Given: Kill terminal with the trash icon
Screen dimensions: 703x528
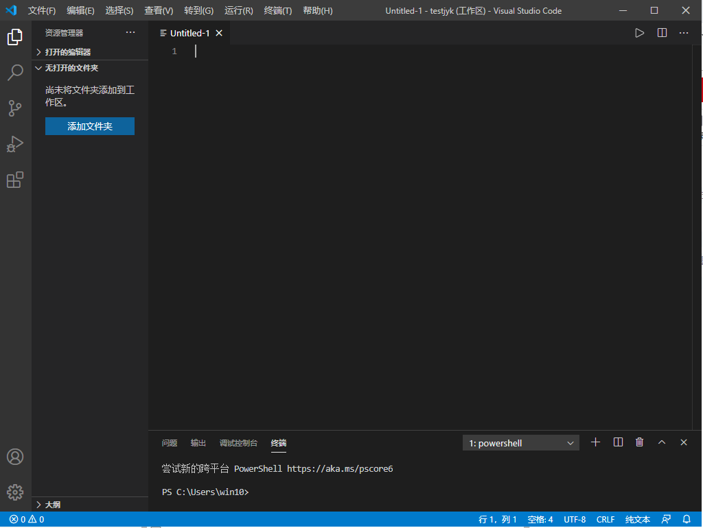Looking at the screenshot, I should pos(640,442).
